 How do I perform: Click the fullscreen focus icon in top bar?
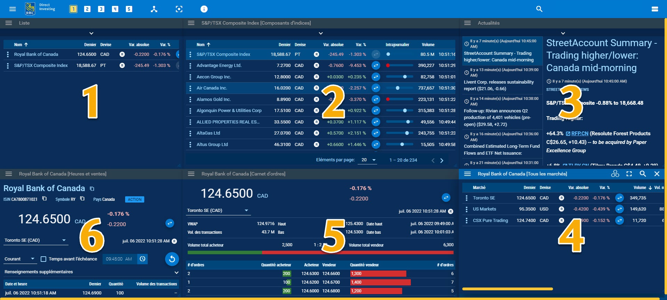coord(179,9)
